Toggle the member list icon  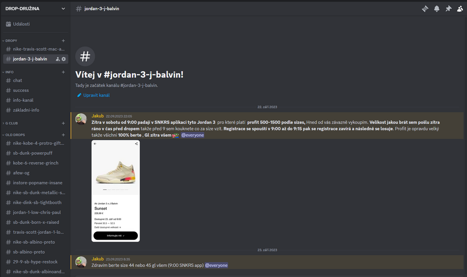[460, 9]
